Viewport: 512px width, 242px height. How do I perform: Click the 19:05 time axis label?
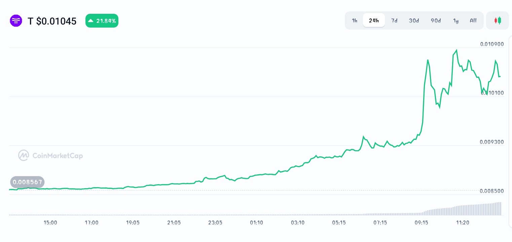click(x=133, y=223)
